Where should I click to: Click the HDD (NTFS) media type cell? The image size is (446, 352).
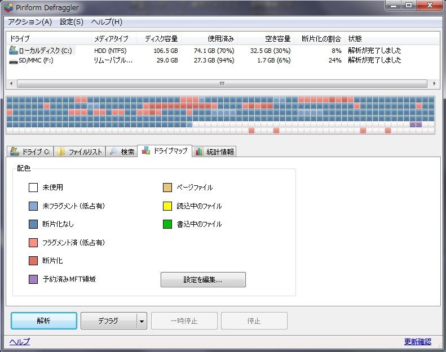point(111,51)
